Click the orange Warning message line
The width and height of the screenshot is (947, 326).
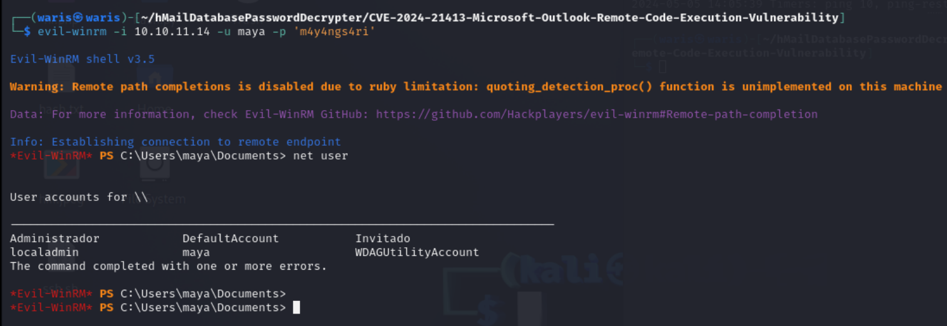point(476,86)
